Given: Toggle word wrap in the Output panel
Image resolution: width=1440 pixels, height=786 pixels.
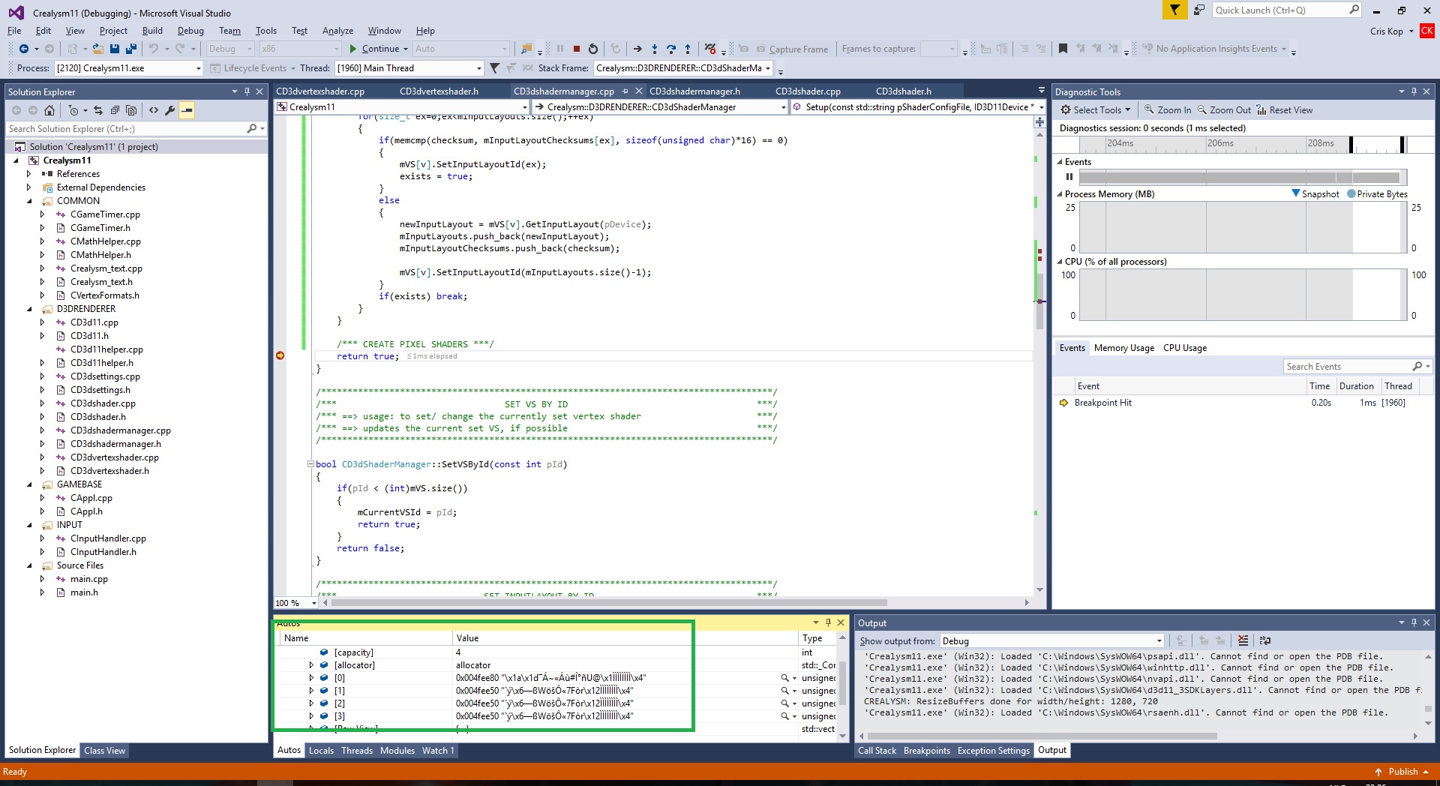Looking at the screenshot, I should point(1265,640).
